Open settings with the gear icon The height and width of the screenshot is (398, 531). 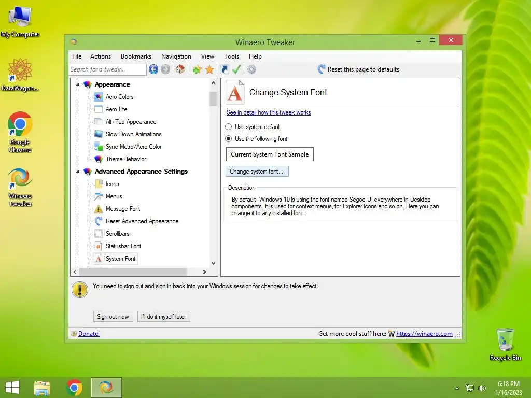(251, 69)
